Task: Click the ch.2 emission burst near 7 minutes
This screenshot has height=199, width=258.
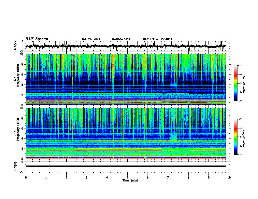Action: point(173,137)
